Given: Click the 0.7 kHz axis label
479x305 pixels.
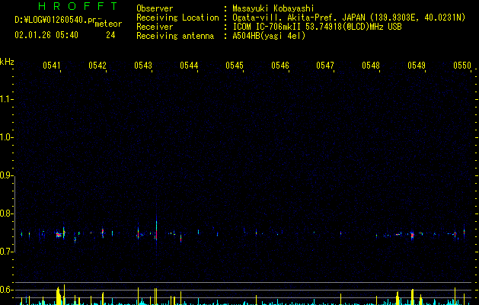Looking at the screenshot, I should point(6,252).
